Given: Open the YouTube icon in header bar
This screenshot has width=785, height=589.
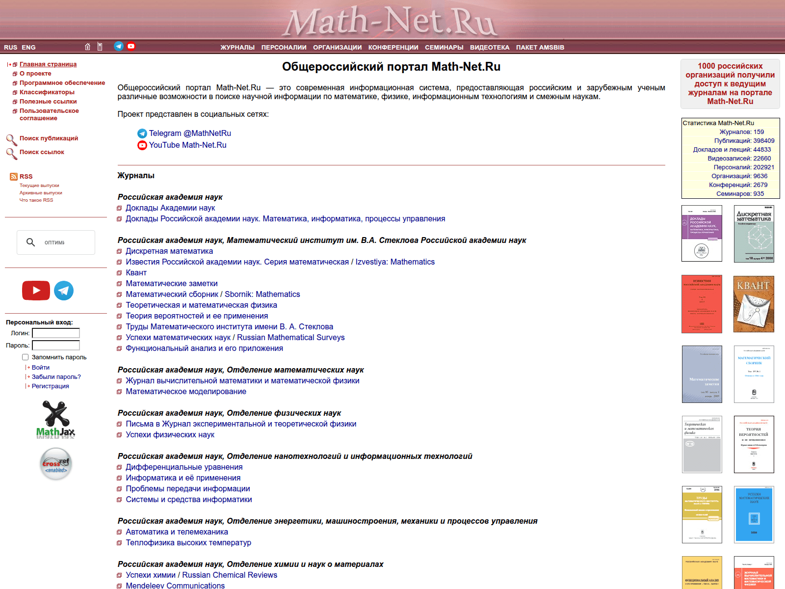Looking at the screenshot, I should [131, 46].
